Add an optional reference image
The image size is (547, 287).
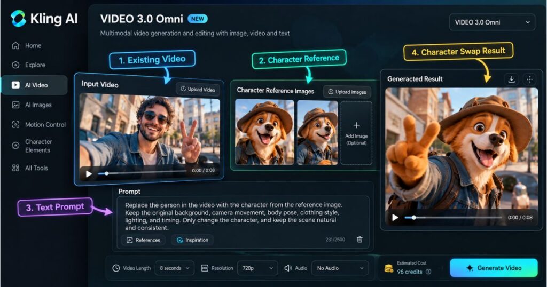[356, 133]
